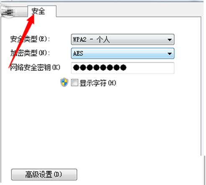Click the arrow on the AES combo box

click(x=170, y=54)
